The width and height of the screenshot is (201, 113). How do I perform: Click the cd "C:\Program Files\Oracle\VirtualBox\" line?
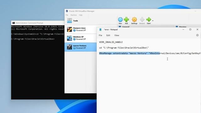click(124, 48)
